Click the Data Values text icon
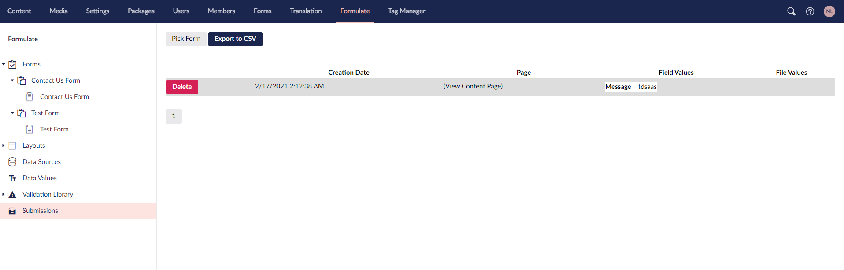Image resolution: width=844 pixels, height=270 pixels. [x=12, y=178]
